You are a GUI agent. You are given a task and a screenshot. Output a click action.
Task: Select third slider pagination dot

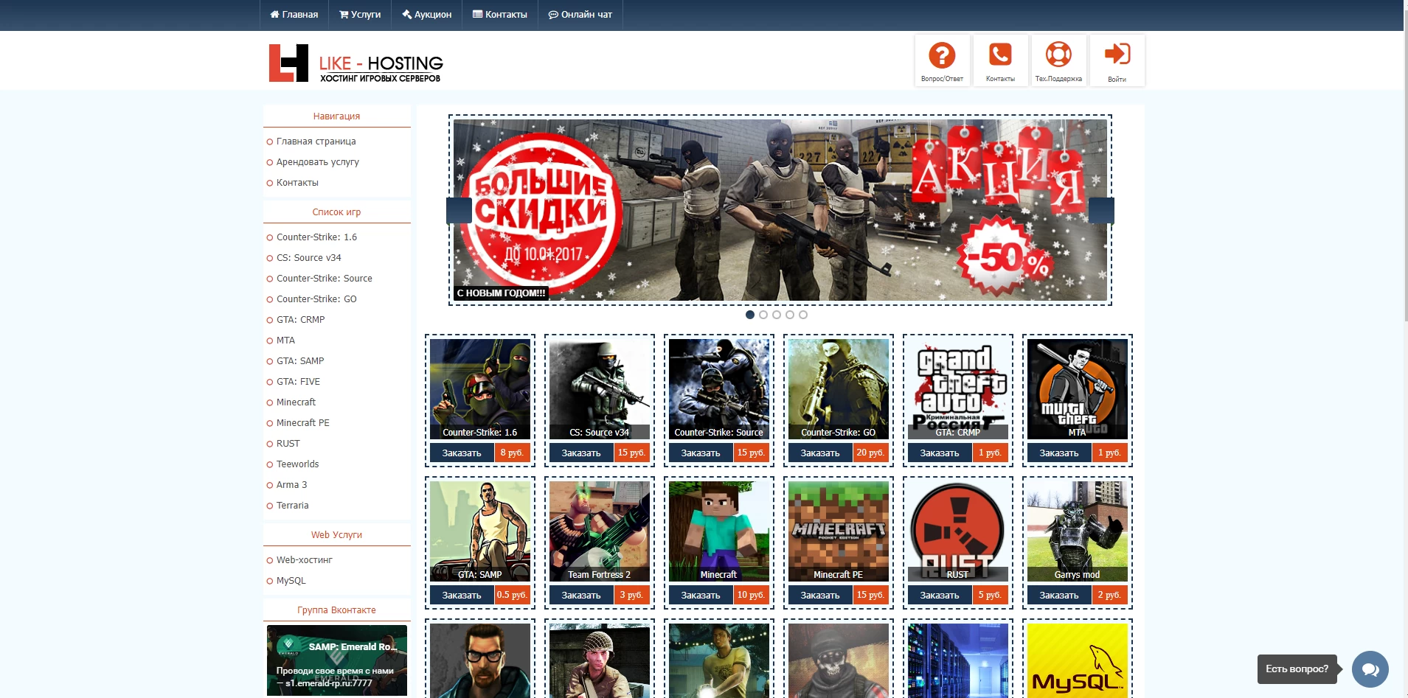(777, 315)
